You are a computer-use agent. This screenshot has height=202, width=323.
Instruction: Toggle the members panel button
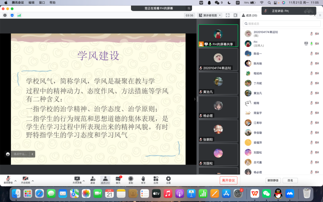click(105, 179)
